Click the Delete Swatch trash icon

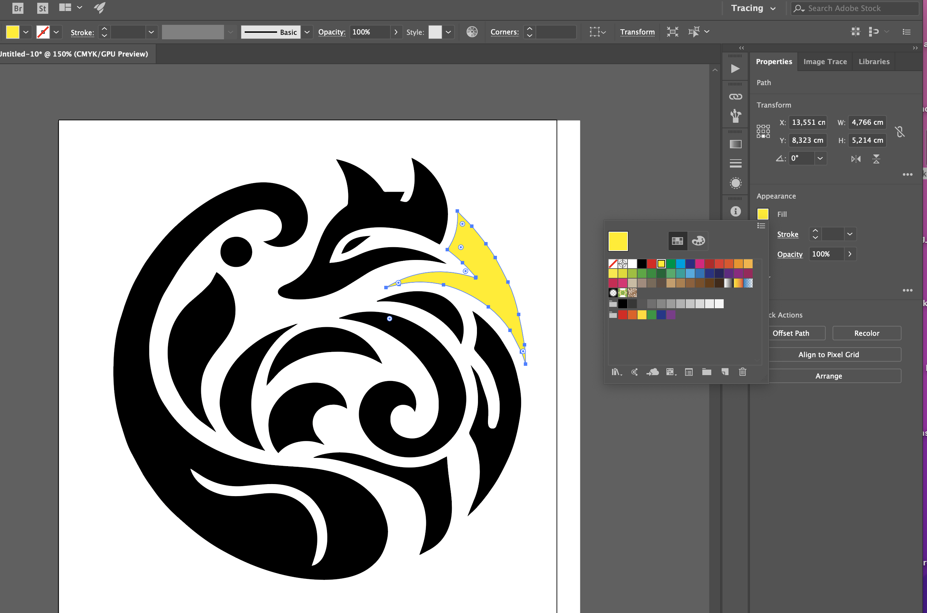pyautogui.click(x=742, y=372)
